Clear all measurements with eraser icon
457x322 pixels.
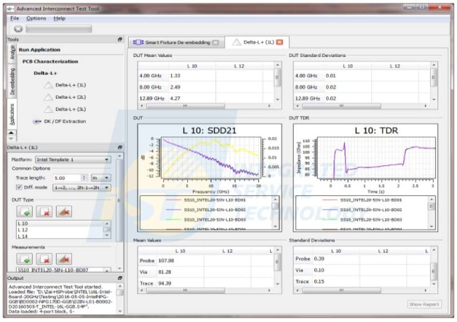(x=64, y=259)
